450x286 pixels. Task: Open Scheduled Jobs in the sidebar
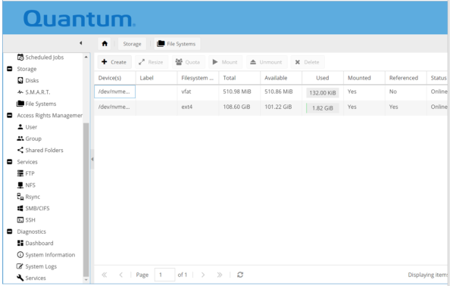pyautogui.click(x=40, y=58)
